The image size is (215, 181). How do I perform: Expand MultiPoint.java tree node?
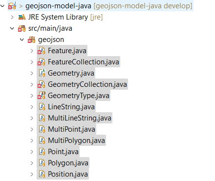click(32, 129)
